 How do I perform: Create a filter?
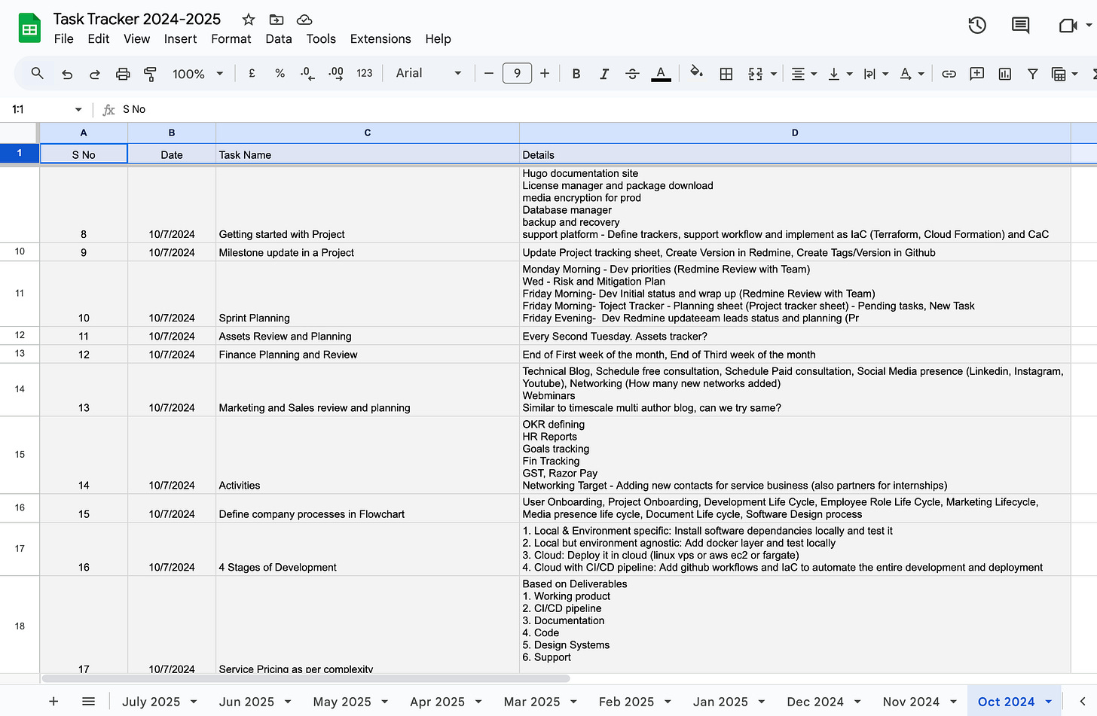click(x=1033, y=74)
